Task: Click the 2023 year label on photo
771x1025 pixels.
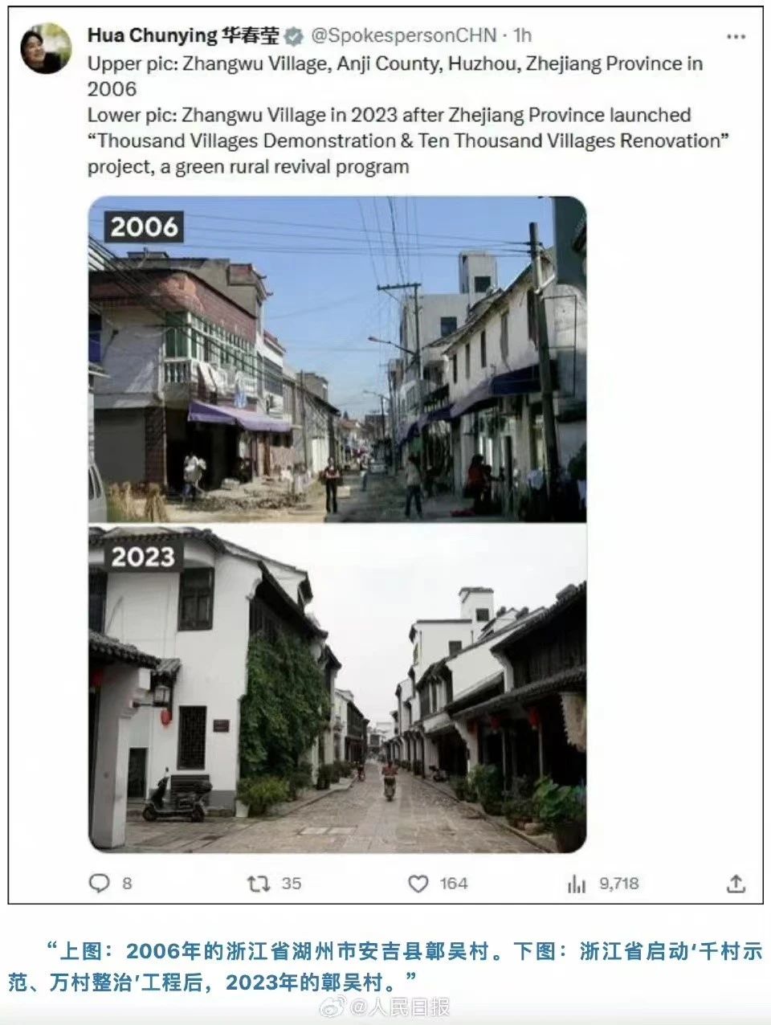Action: 143,557
